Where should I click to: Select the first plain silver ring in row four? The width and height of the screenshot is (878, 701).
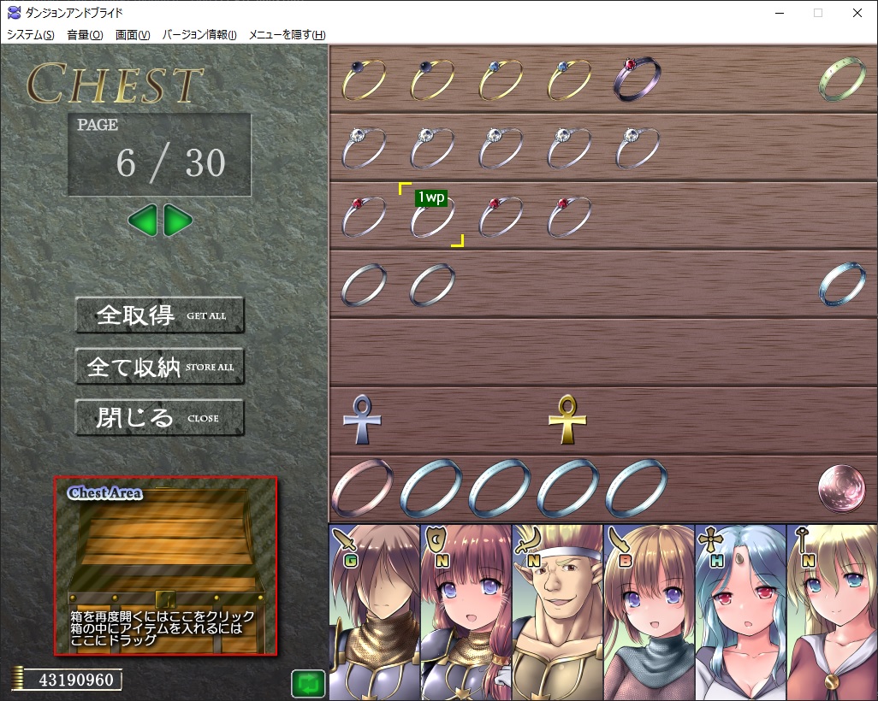[x=364, y=285]
